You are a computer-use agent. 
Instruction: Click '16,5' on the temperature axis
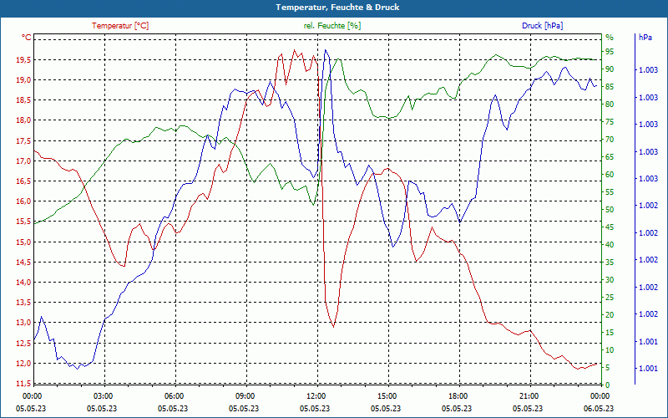pyautogui.click(x=23, y=181)
